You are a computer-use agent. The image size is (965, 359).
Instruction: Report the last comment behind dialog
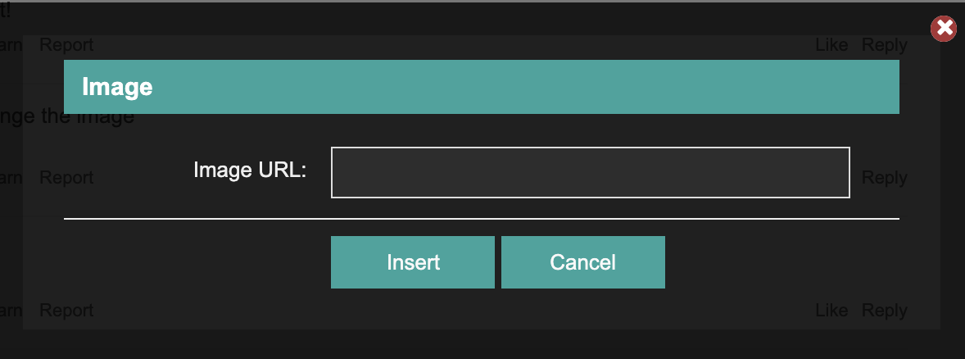[66, 310]
